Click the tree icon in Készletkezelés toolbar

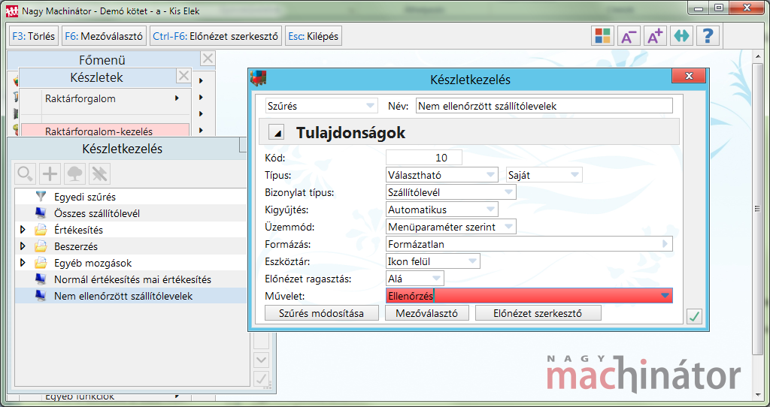[x=74, y=173]
